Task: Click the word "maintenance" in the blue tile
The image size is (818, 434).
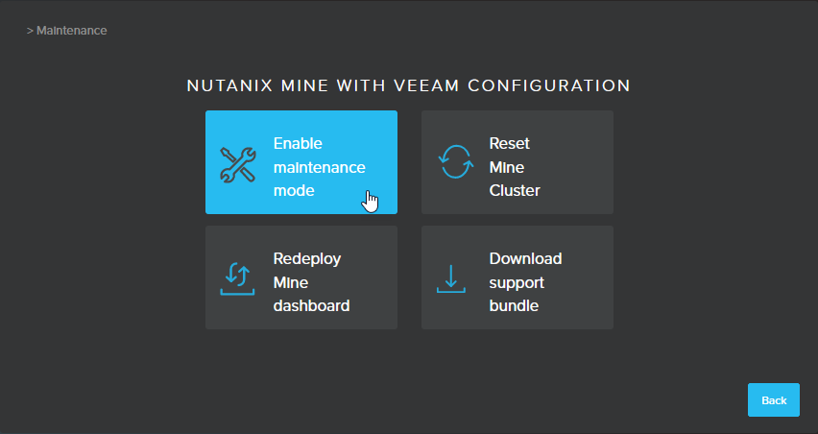Action: [320, 167]
